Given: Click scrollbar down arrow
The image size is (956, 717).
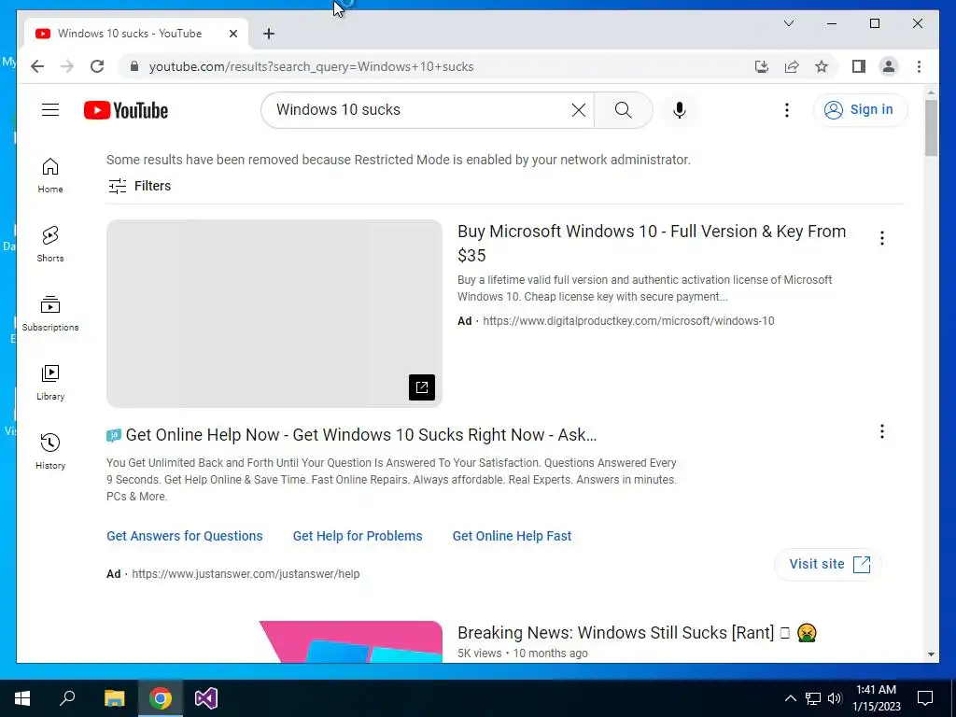Looking at the screenshot, I should [x=931, y=654].
